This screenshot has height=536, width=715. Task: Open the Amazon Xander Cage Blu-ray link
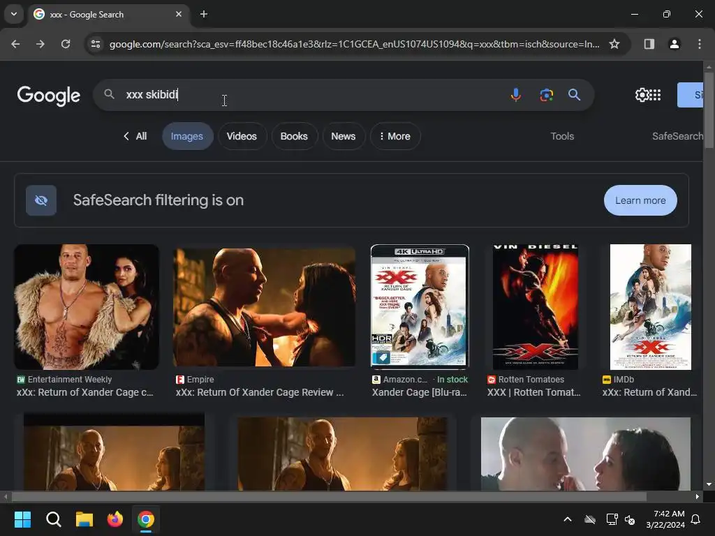[x=420, y=392]
